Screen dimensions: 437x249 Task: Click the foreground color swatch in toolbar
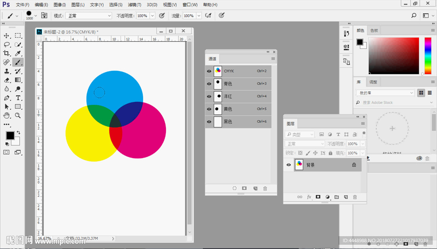(x=10, y=135)
